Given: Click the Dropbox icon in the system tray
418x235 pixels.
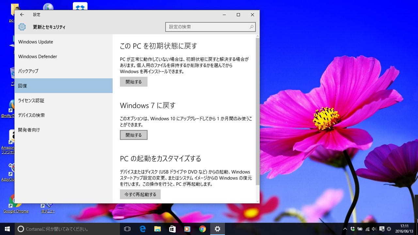Looking at the screenshot, I should [353, 229].
